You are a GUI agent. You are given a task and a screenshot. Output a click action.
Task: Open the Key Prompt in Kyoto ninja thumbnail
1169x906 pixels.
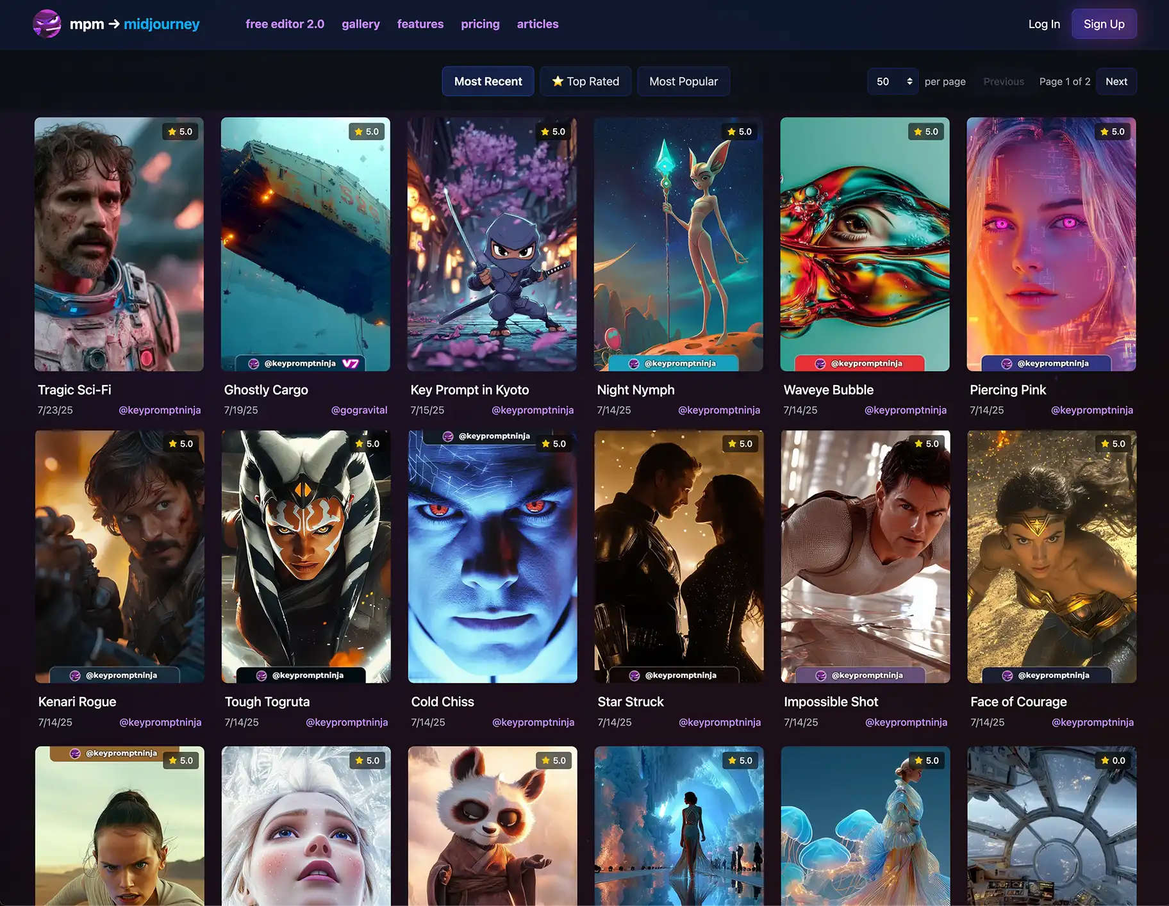click(x=492, y=244)
